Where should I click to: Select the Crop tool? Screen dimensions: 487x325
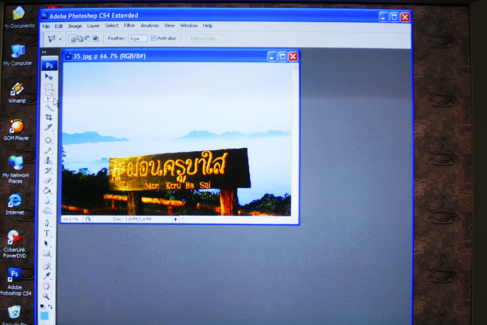click(x=49, y=117)
